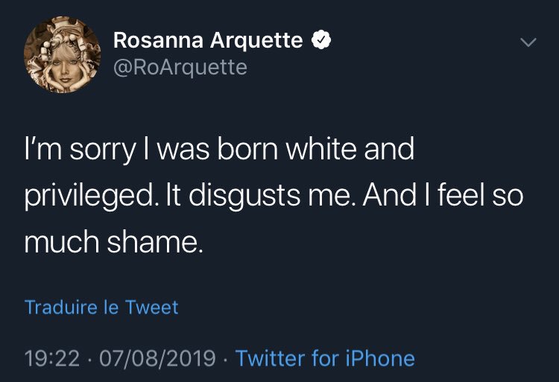Click the 'much shame.' line of the tweet

coord(113,243)
